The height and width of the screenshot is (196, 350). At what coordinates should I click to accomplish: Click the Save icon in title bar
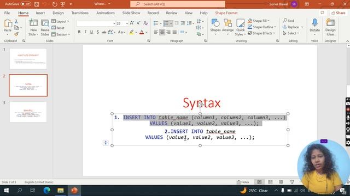click(37, 4)
